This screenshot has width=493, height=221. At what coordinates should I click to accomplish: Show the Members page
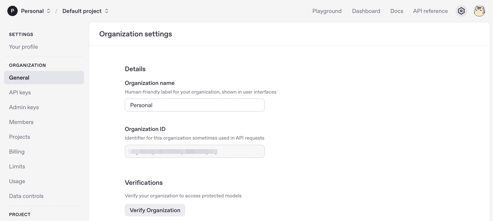click(x=21, y=122)
